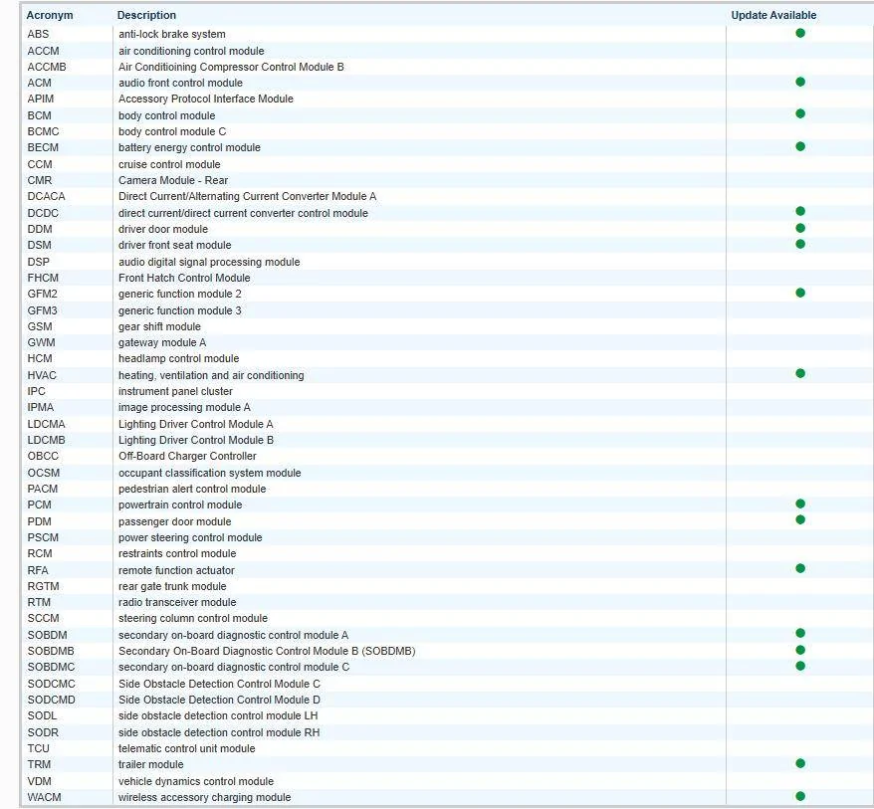
Task: Click the green update dot for ABS
Action: (x=800, y=33)
